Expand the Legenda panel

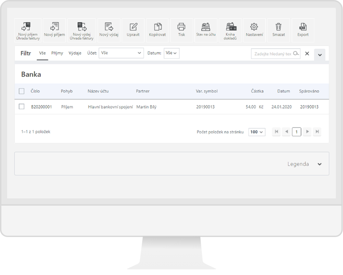pos(319,164)
